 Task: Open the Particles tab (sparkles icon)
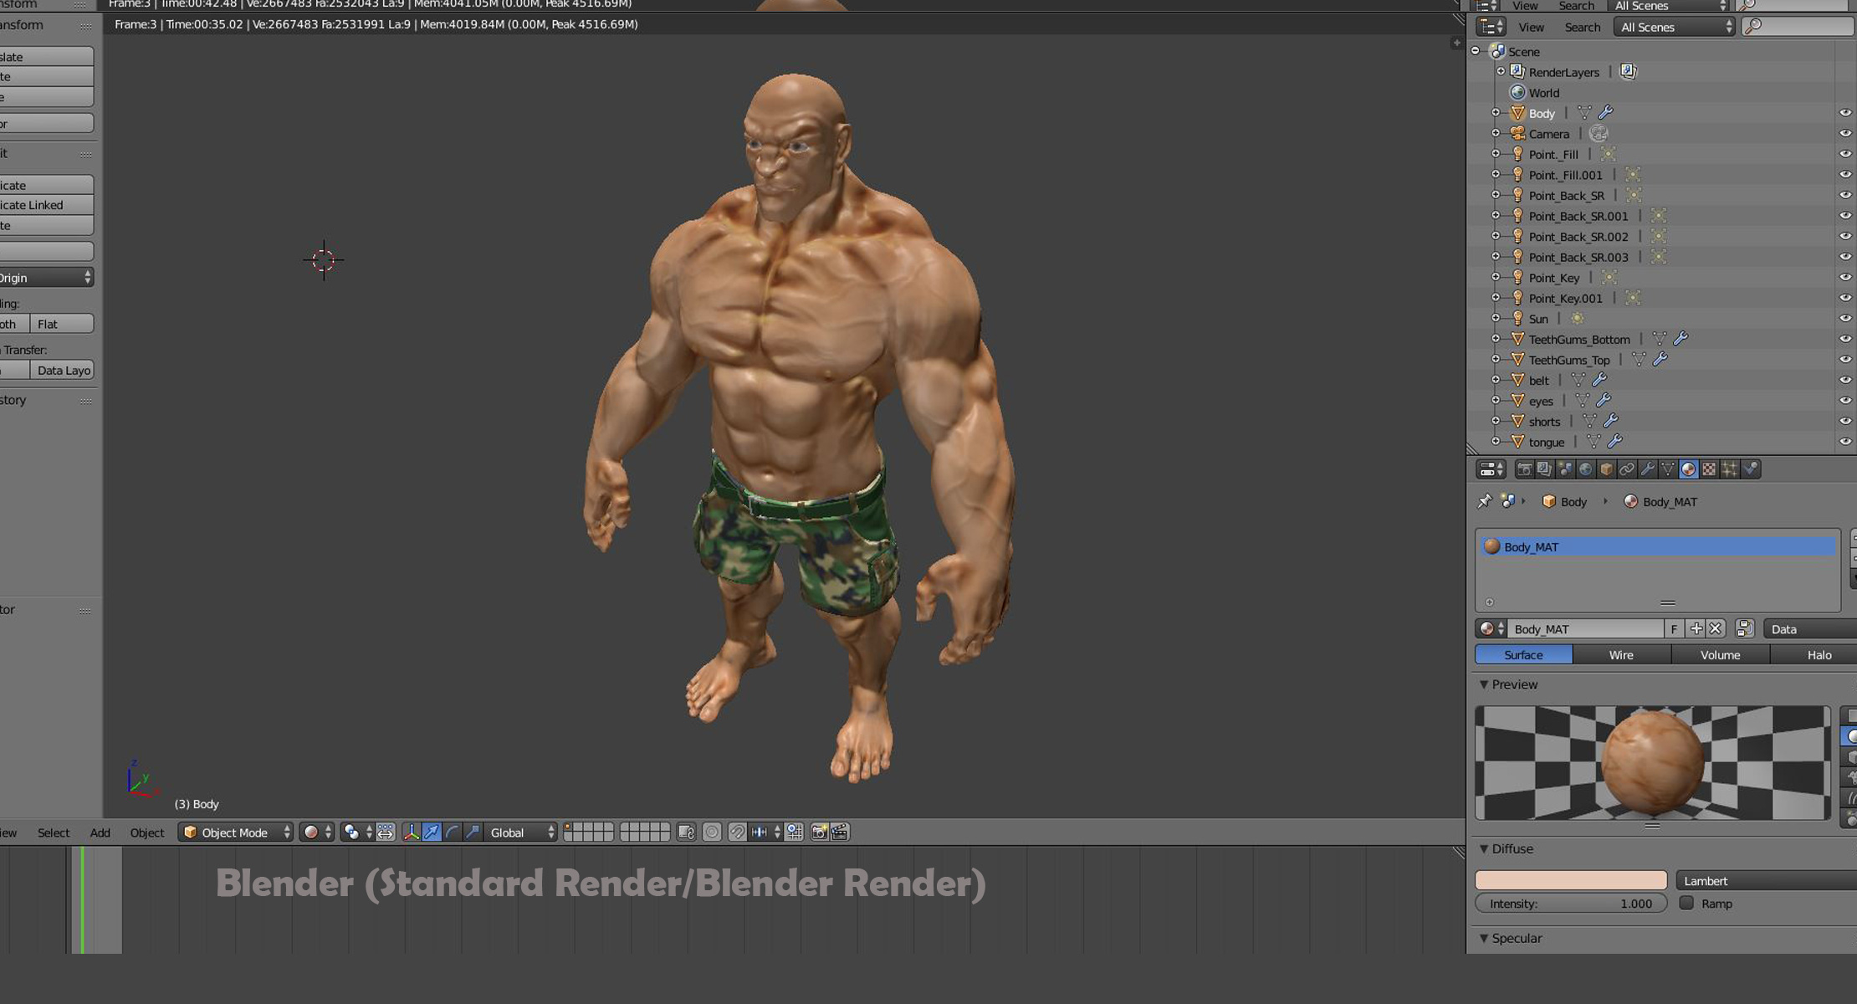pos(1731,469)
